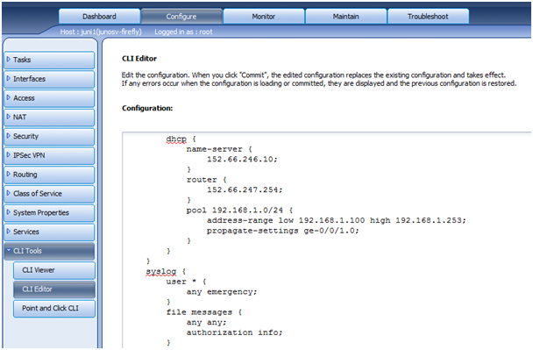The image size is (533, 350).
Task: Select the CLI Editor page
Action: click(54, 289)
